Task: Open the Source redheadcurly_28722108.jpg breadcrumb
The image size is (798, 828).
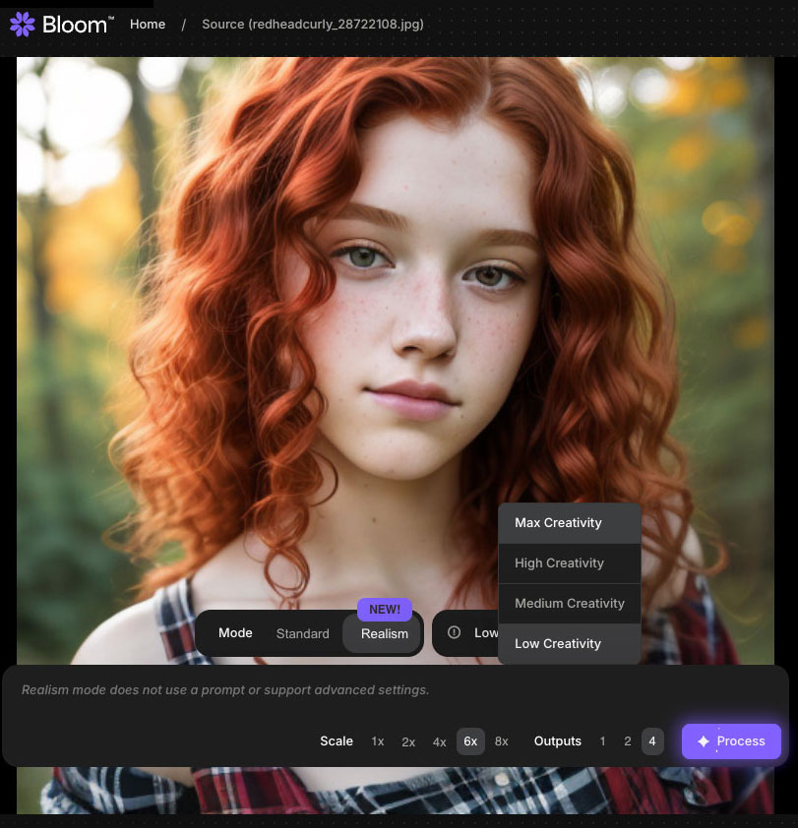Action: click(312, 25)
